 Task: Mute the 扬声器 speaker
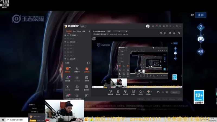coord(148,92)
